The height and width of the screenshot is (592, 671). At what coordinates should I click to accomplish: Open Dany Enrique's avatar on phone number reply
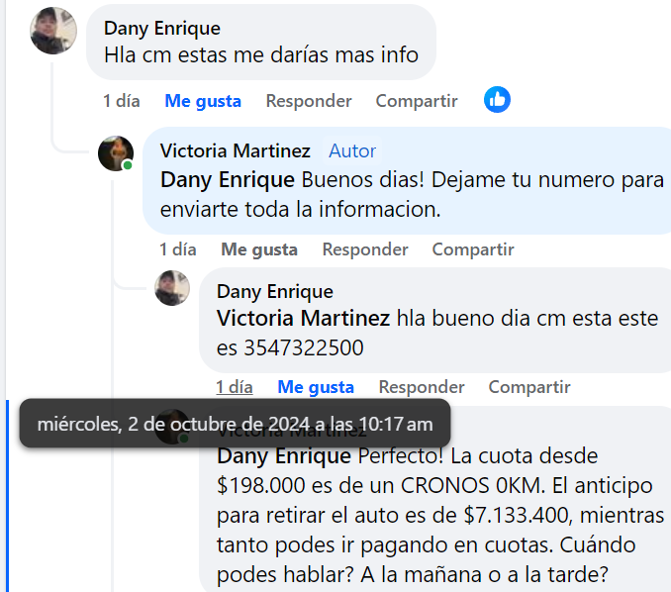click(x=172, y=288)
